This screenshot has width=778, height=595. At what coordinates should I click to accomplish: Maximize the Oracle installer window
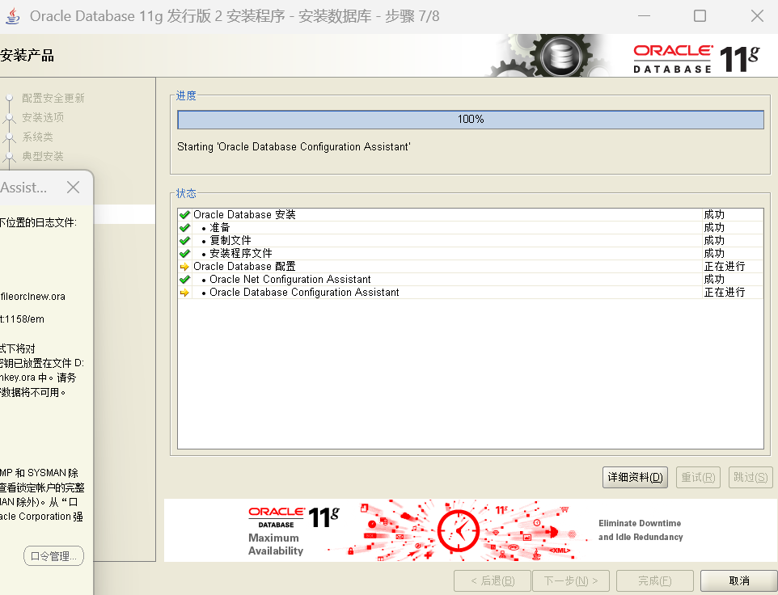click(700, 16)
